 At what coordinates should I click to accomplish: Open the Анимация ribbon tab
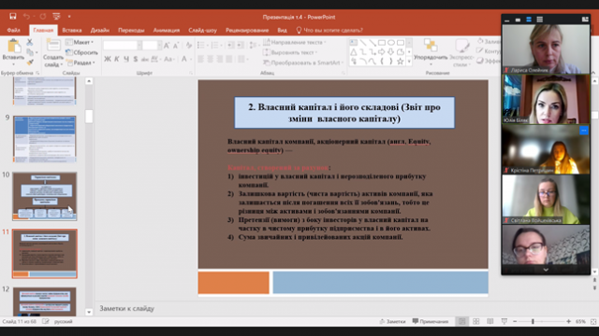tap(167, 30)
